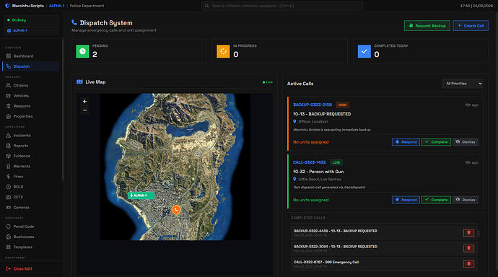The width and height of the screenshot is (498, 277).
Task: Dismiss the 10-13 Backup Requested call
Action: 466,142
